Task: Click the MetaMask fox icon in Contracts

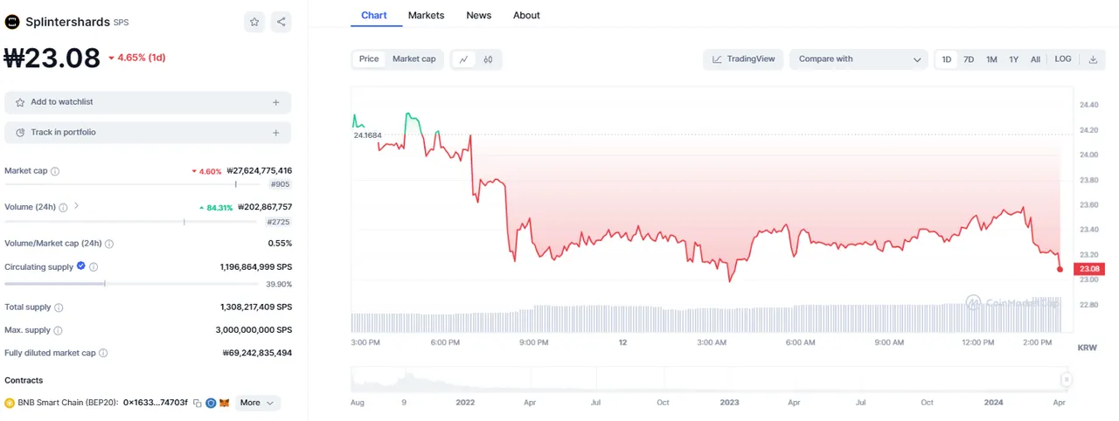Action: [223, 403]
